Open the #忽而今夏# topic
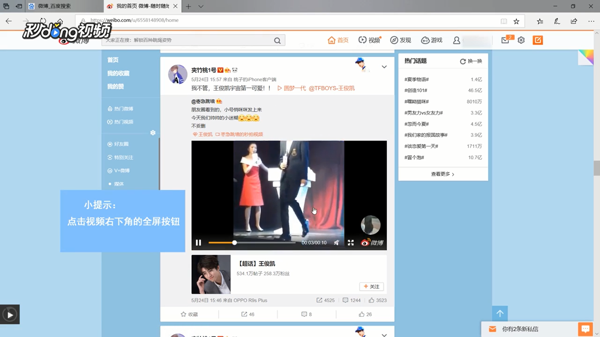The height and width of the screenshot is (337, 600). click(416, 124)
